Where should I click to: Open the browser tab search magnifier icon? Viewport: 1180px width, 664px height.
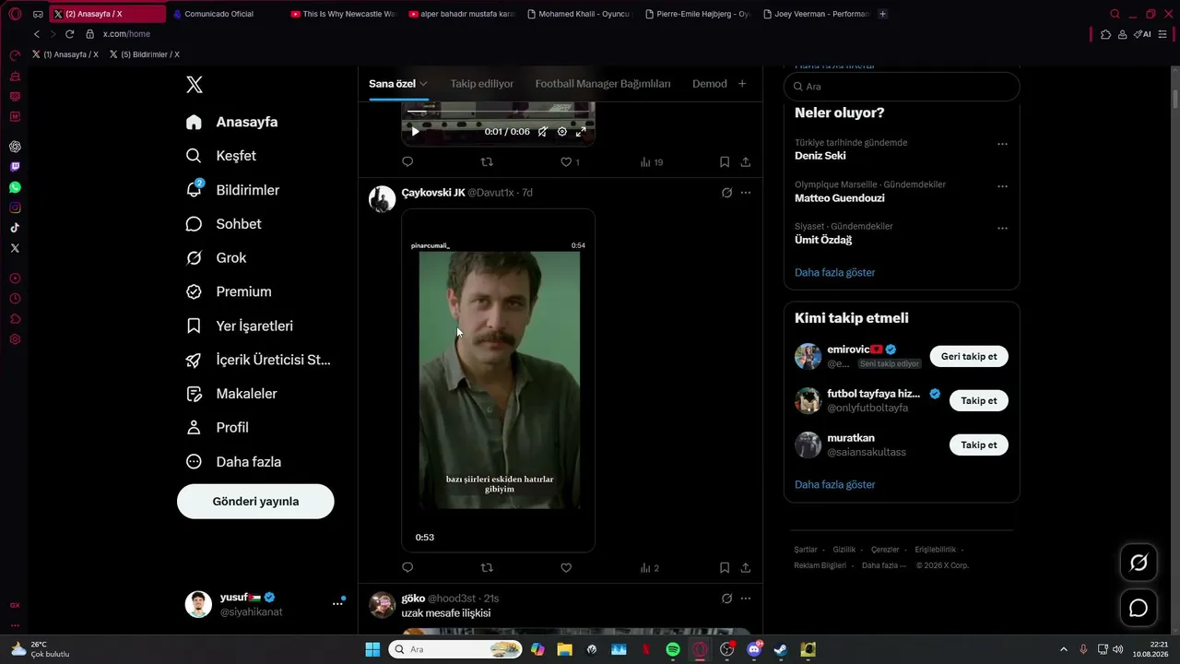pyautogui.click(x=1115, y=14)
